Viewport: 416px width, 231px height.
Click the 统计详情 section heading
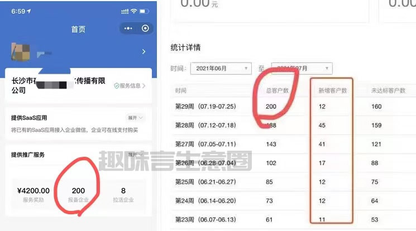point(185,47)
